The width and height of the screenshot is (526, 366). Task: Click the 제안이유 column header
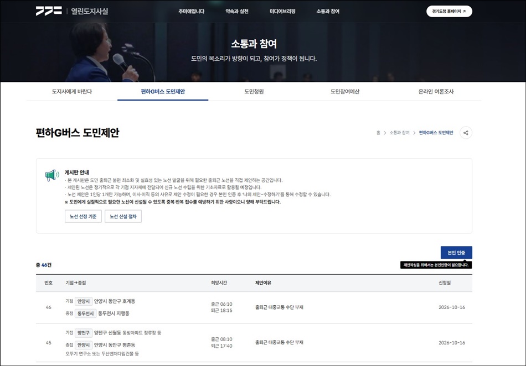point(263,283)
